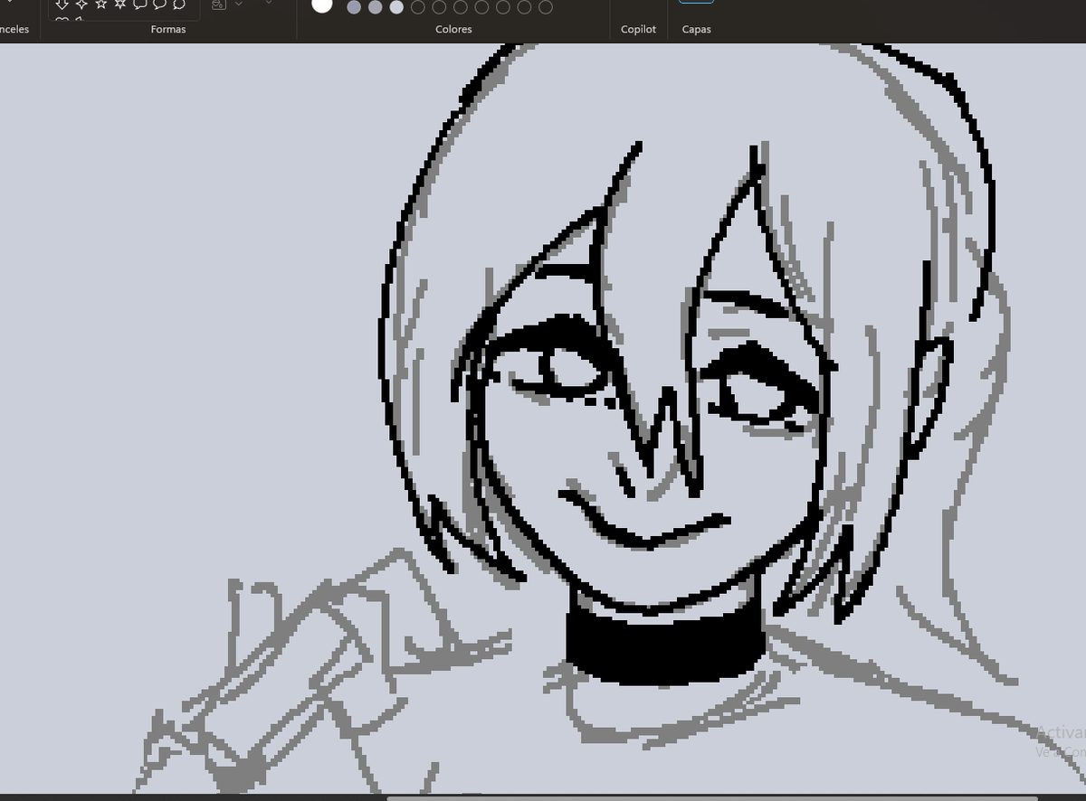Click the first empty custom color slot
1086x801 pixels.
click(418, 7)
